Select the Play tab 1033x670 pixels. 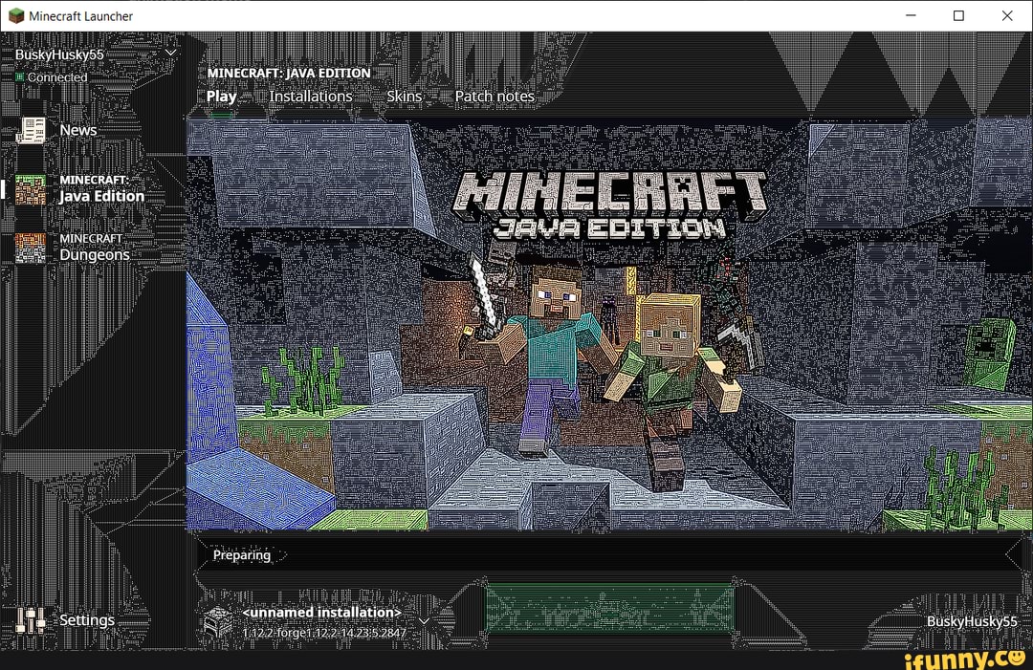click(x=221, y=96)
